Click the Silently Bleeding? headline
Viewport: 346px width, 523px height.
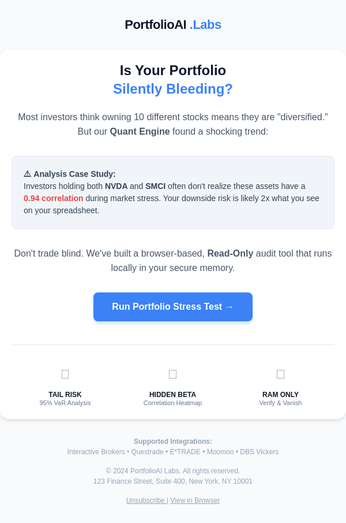(173, 89)
